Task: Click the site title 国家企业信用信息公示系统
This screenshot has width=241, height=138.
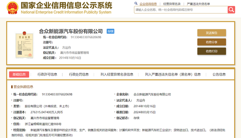Action: pos(66,6)
